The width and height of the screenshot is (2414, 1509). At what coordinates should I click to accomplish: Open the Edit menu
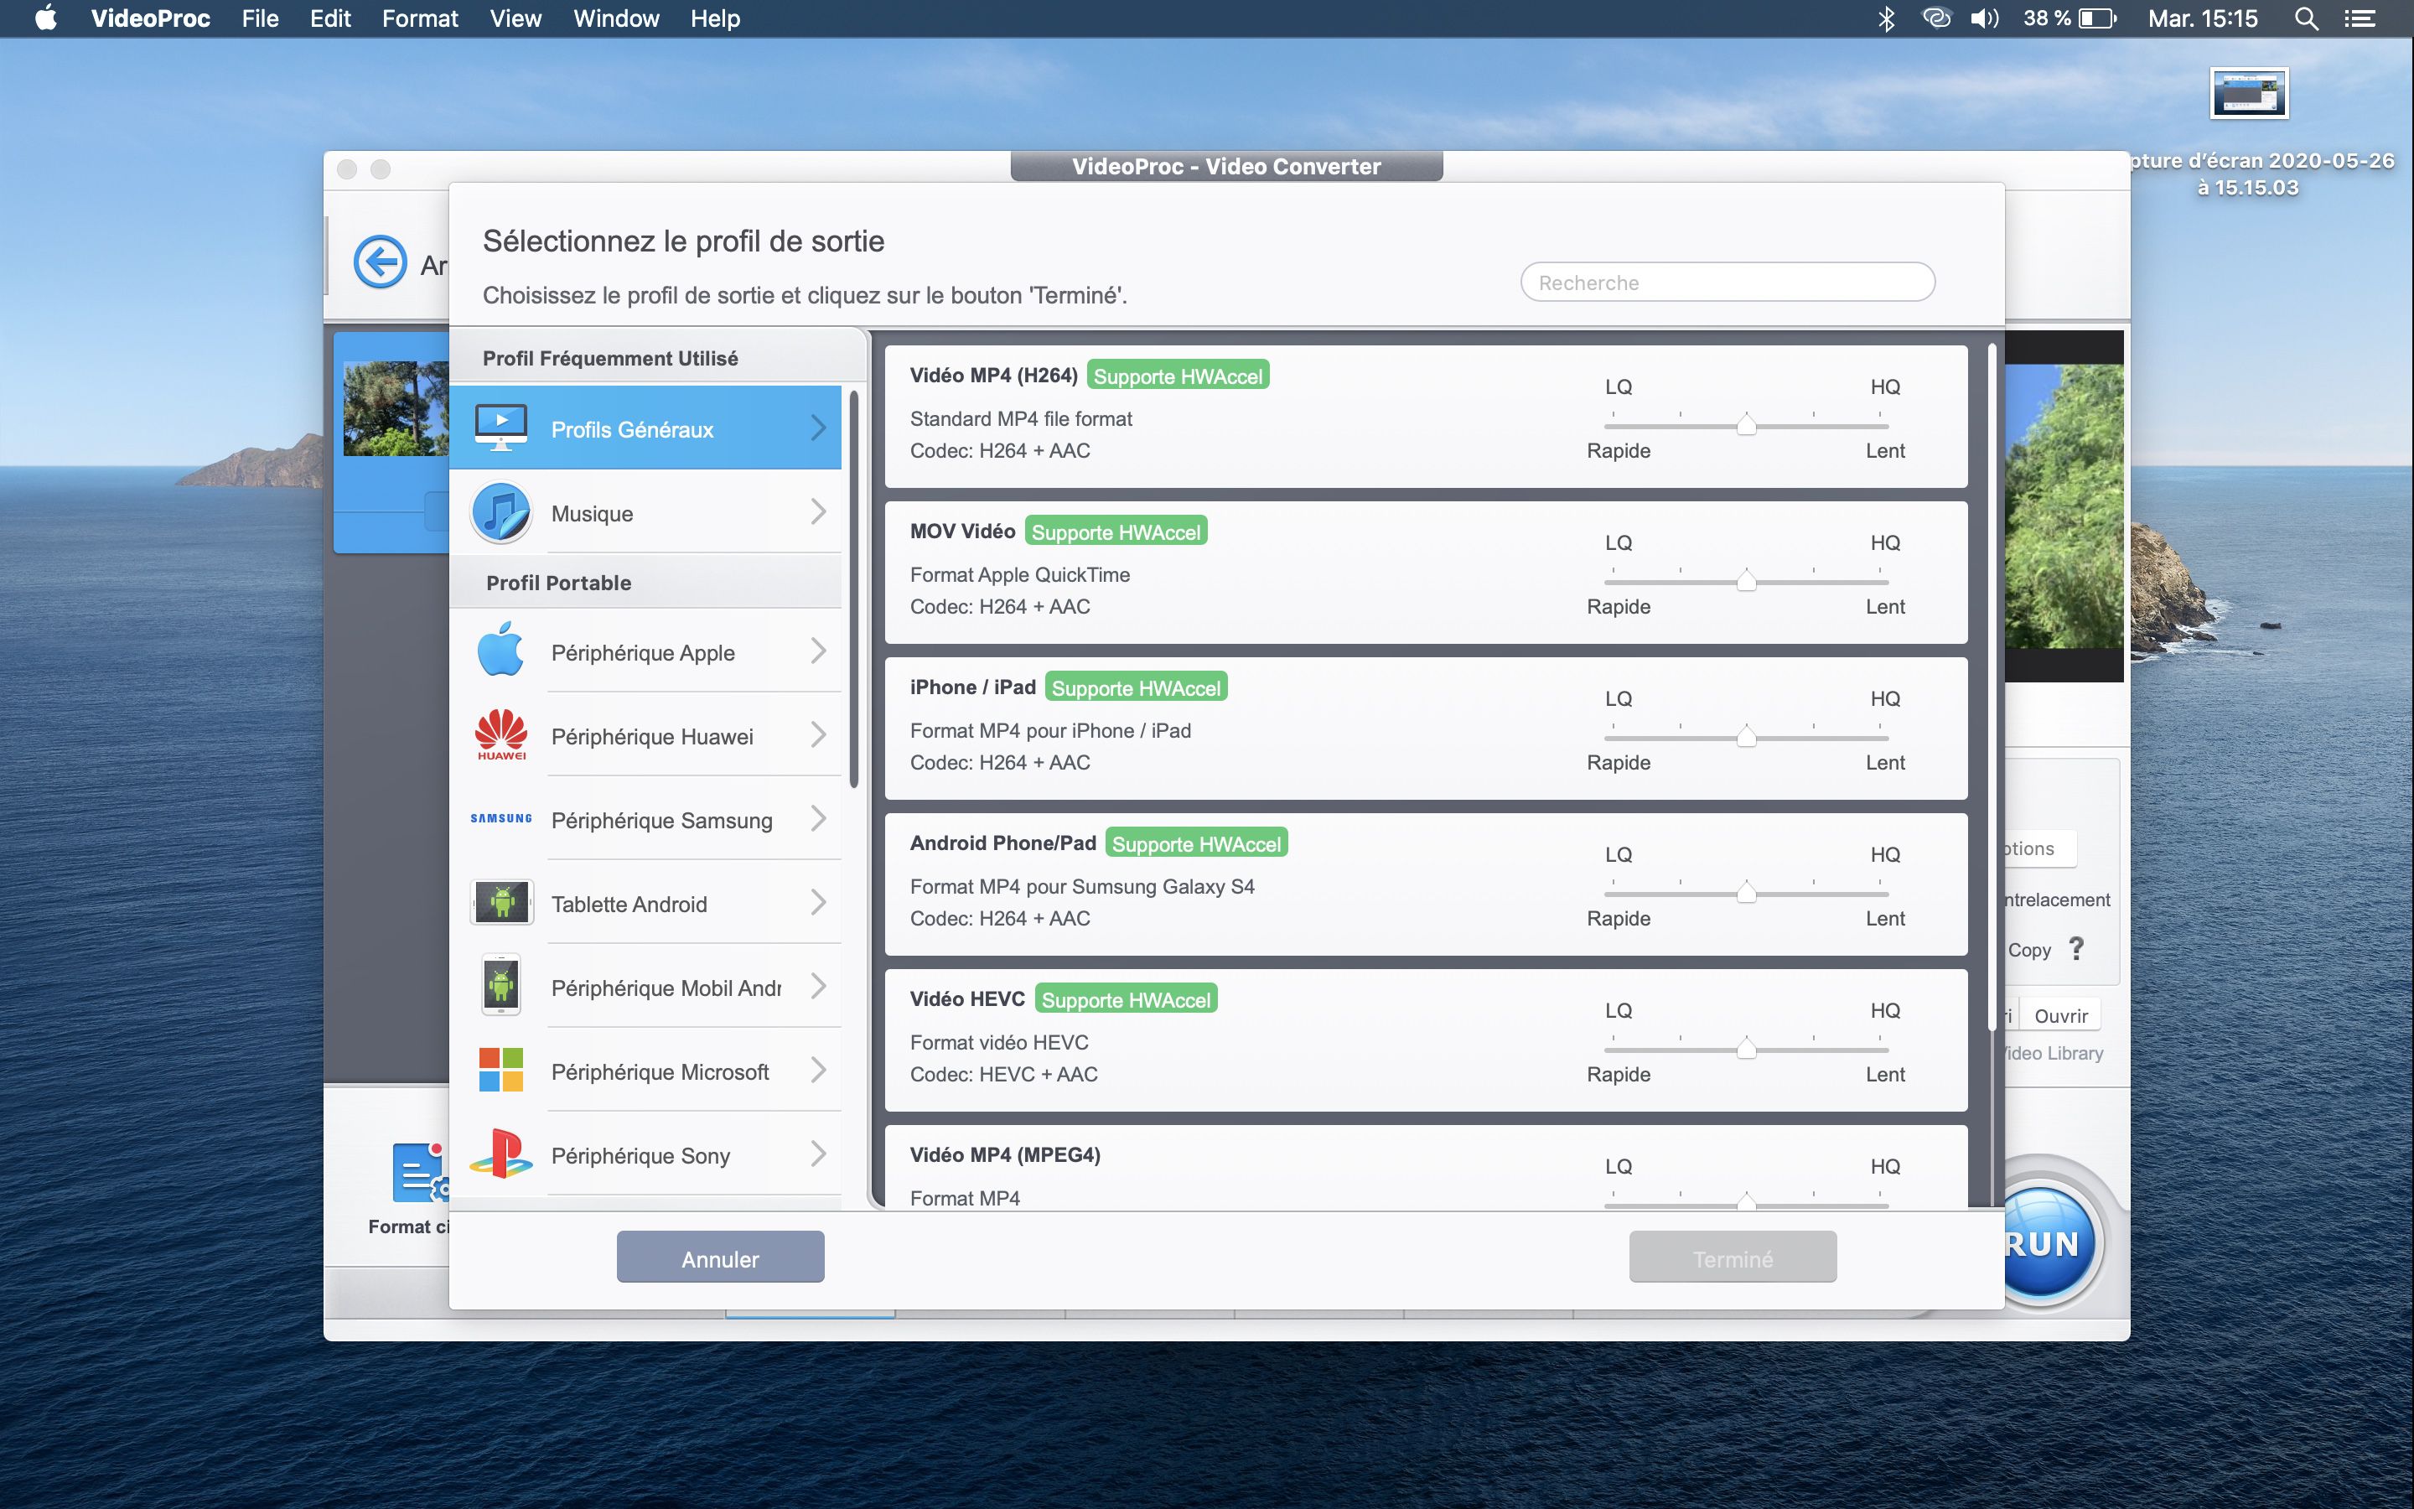point(330,18)
